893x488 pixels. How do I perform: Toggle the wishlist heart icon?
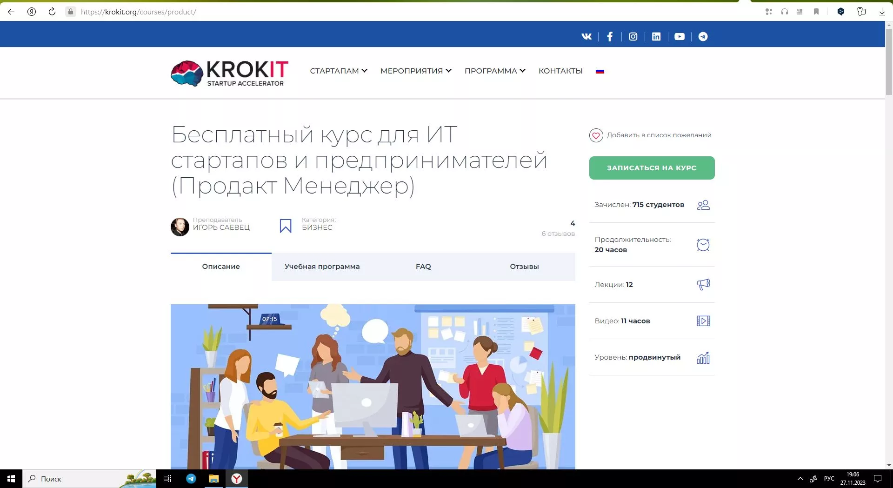[x=596, y=135]
